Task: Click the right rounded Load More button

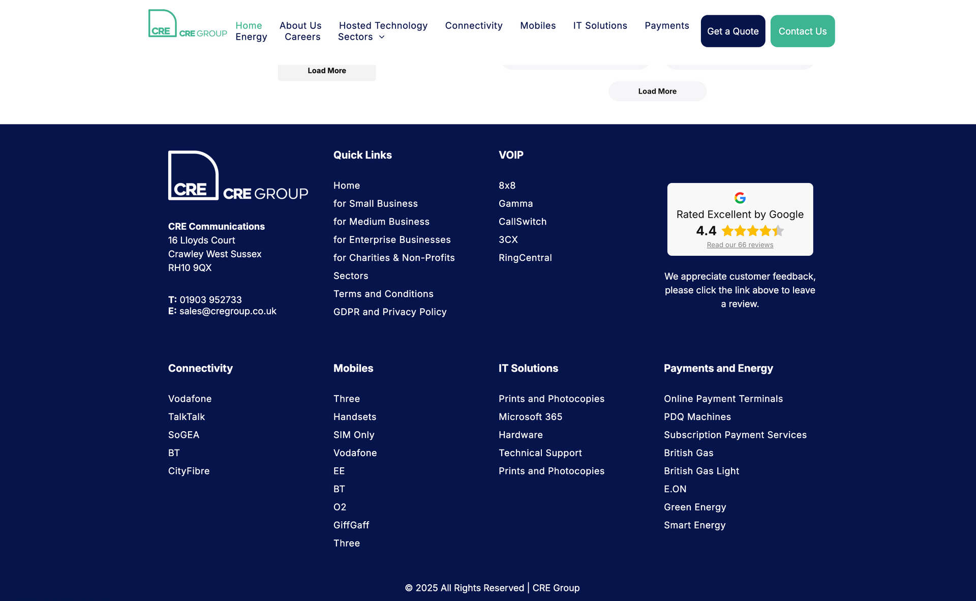Action: click(x=657, y=92)
